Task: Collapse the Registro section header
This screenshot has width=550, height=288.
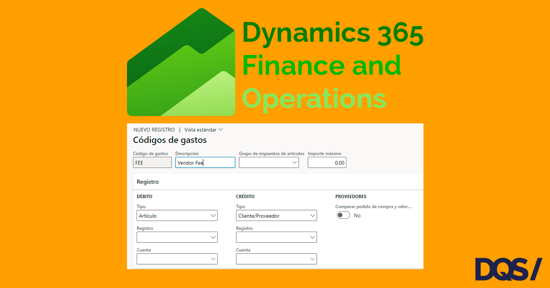Action: point(148,182)
